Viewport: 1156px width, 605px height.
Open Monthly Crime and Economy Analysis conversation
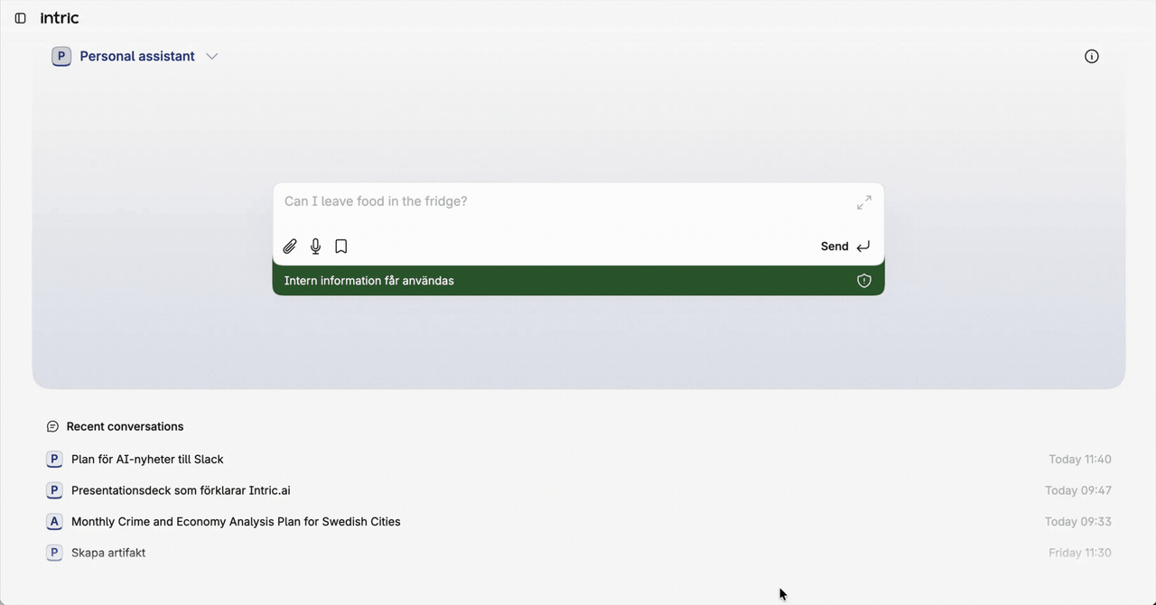236,522
